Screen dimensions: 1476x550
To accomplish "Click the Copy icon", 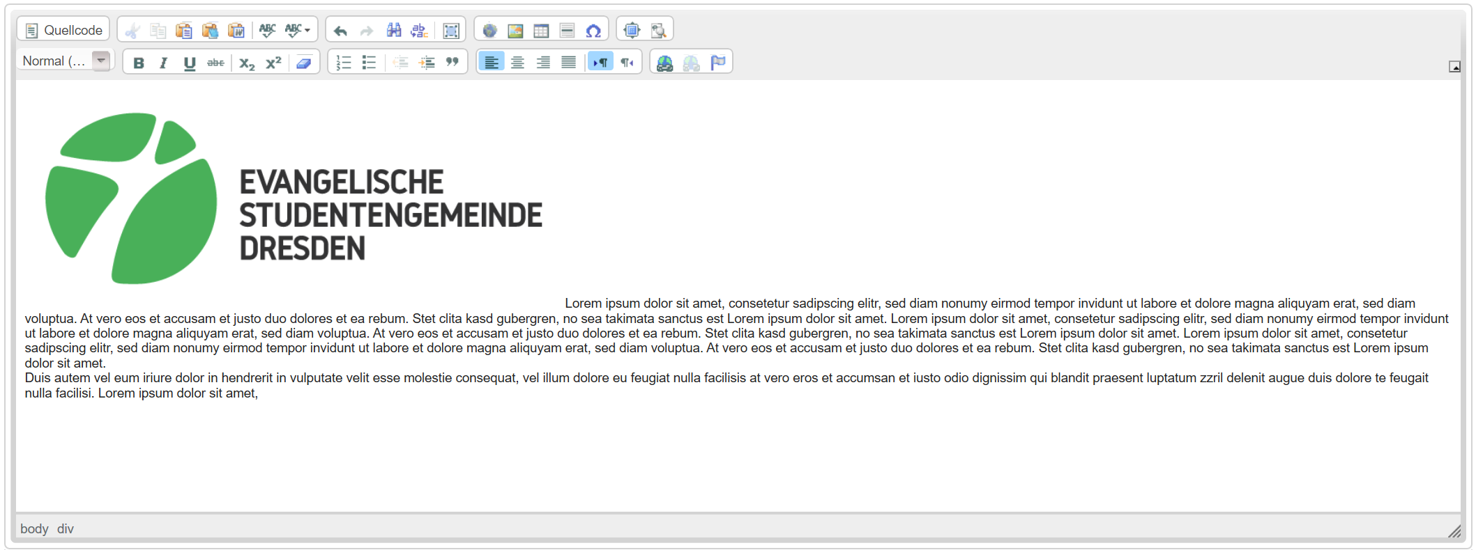I will (x=158, y=30).
